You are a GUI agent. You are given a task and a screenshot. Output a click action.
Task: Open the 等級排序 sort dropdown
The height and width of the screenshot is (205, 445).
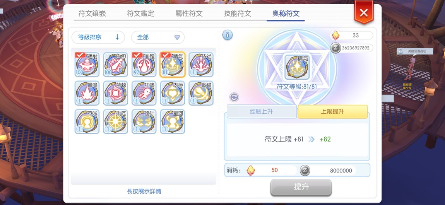[x=98, y=37]
